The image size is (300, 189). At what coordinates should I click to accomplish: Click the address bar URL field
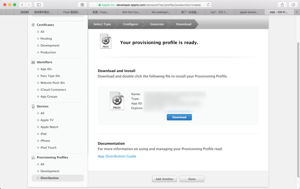pos(150,5)
